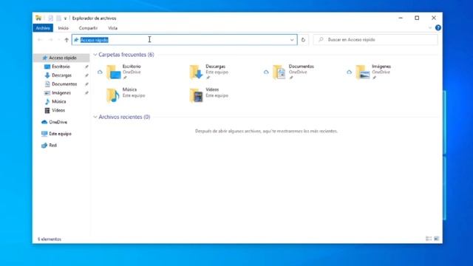Click the Buscar en Acceso rápido search box

375,40
